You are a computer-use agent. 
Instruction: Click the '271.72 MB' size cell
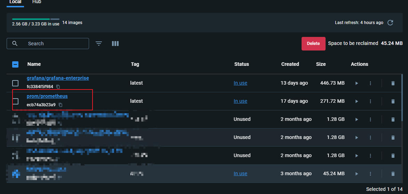(x=332, y=101)
